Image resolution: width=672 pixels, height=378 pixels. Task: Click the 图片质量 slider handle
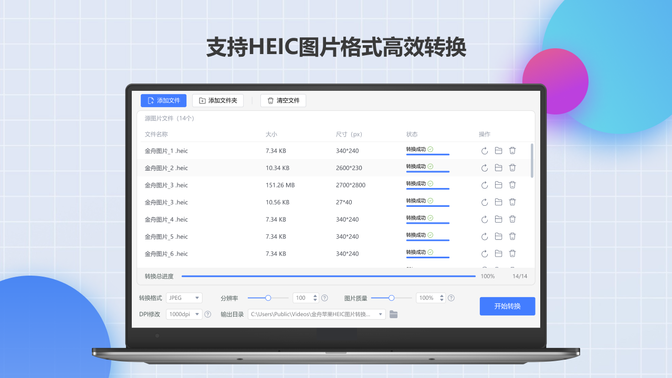[x=391, y=298]
